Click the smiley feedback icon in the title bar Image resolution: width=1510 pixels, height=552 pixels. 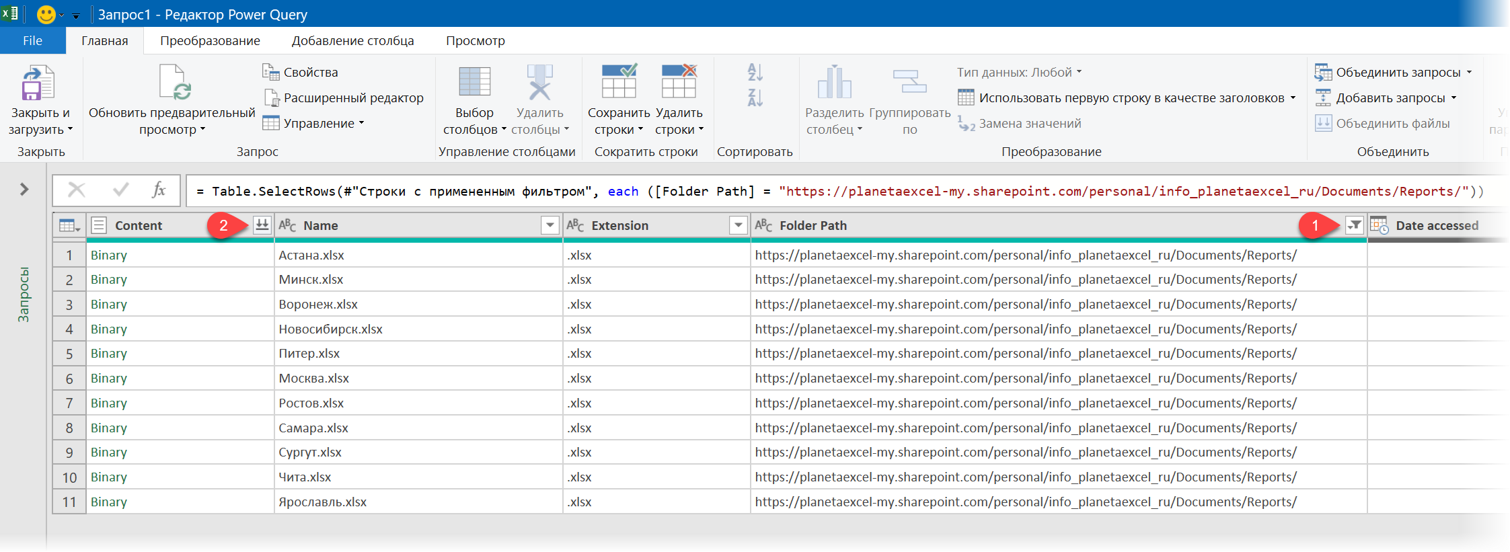click(46, 14)
